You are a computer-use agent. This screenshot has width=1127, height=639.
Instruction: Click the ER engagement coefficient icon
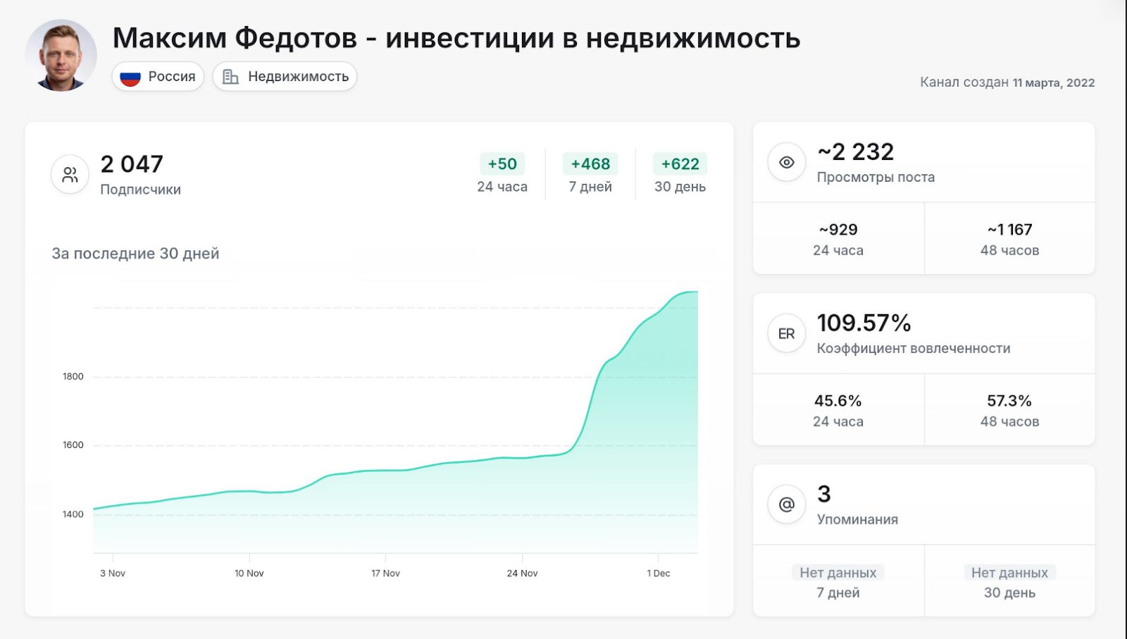point(785,333)
